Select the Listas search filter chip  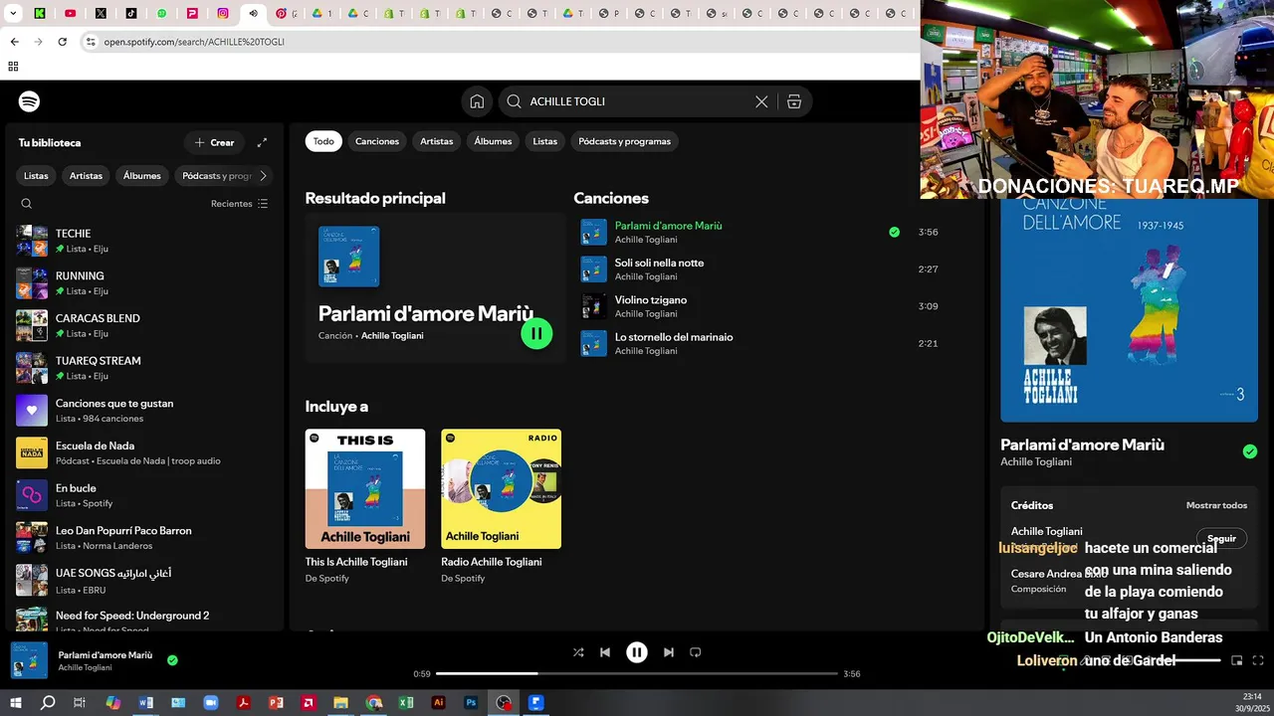pyautogui.click(x=545, y=141)
